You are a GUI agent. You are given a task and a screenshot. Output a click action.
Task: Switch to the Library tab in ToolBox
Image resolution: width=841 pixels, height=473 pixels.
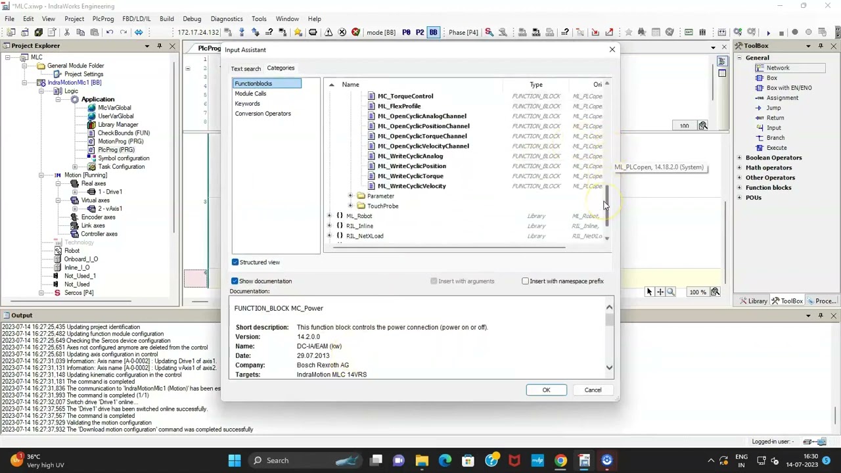(x=753, y=301)
